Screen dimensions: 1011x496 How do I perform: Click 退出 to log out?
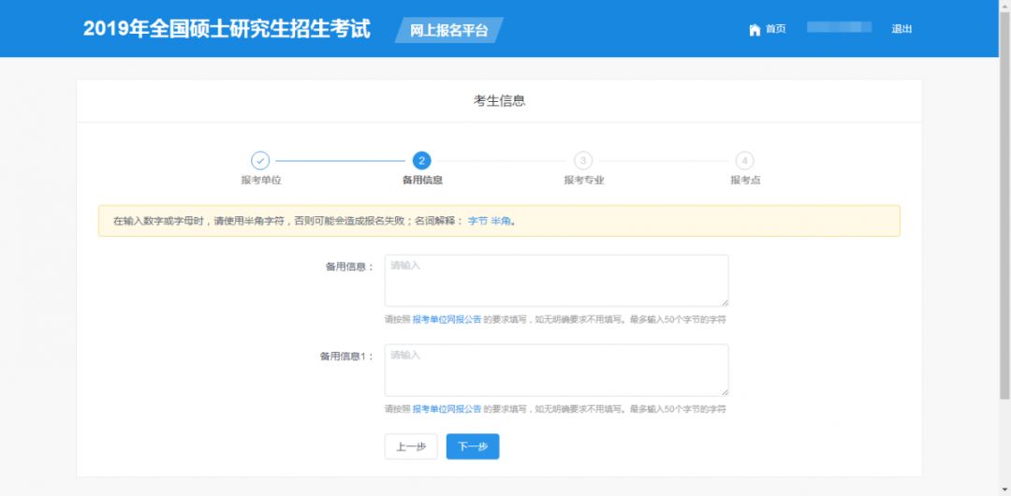901,29
